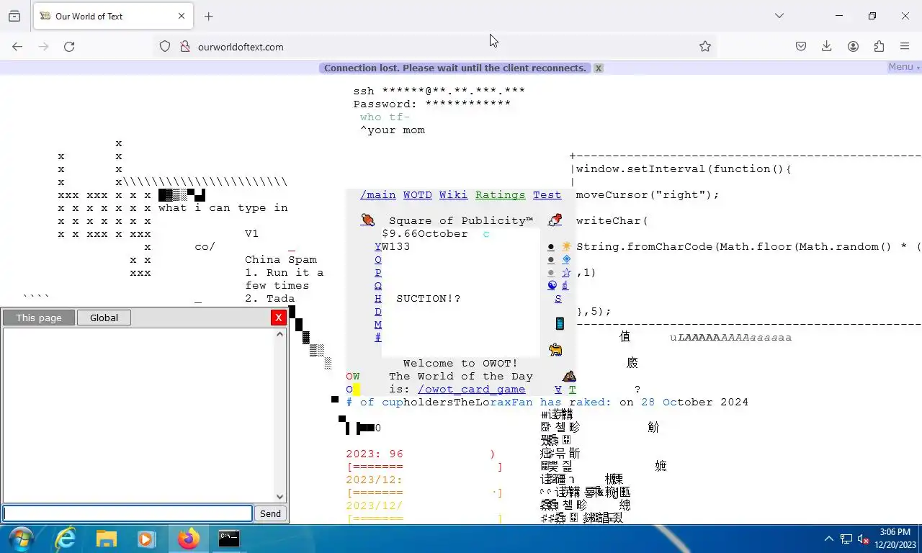
Task: Click the meat-on-bone emoji link
Action: 367,220
